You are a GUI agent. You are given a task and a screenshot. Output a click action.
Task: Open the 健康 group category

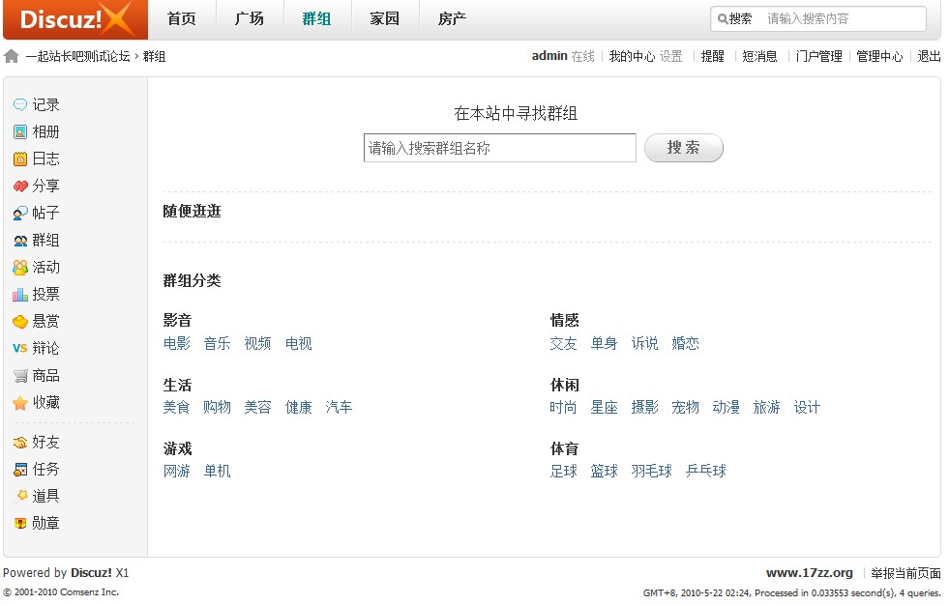[298, 407]
